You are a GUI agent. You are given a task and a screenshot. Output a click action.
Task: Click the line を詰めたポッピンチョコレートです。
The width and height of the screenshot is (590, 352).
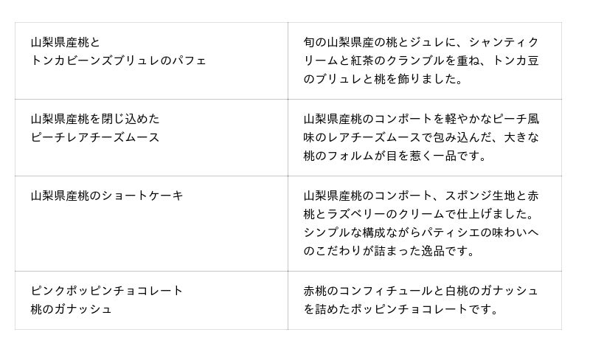tap(400, 309)
